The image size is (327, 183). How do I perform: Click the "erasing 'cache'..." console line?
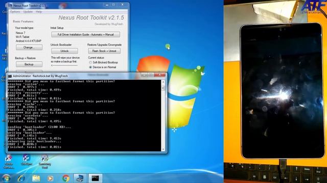[25, 104]
